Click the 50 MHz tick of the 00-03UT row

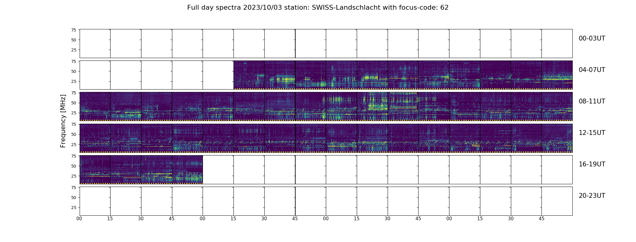coord(74,40)
